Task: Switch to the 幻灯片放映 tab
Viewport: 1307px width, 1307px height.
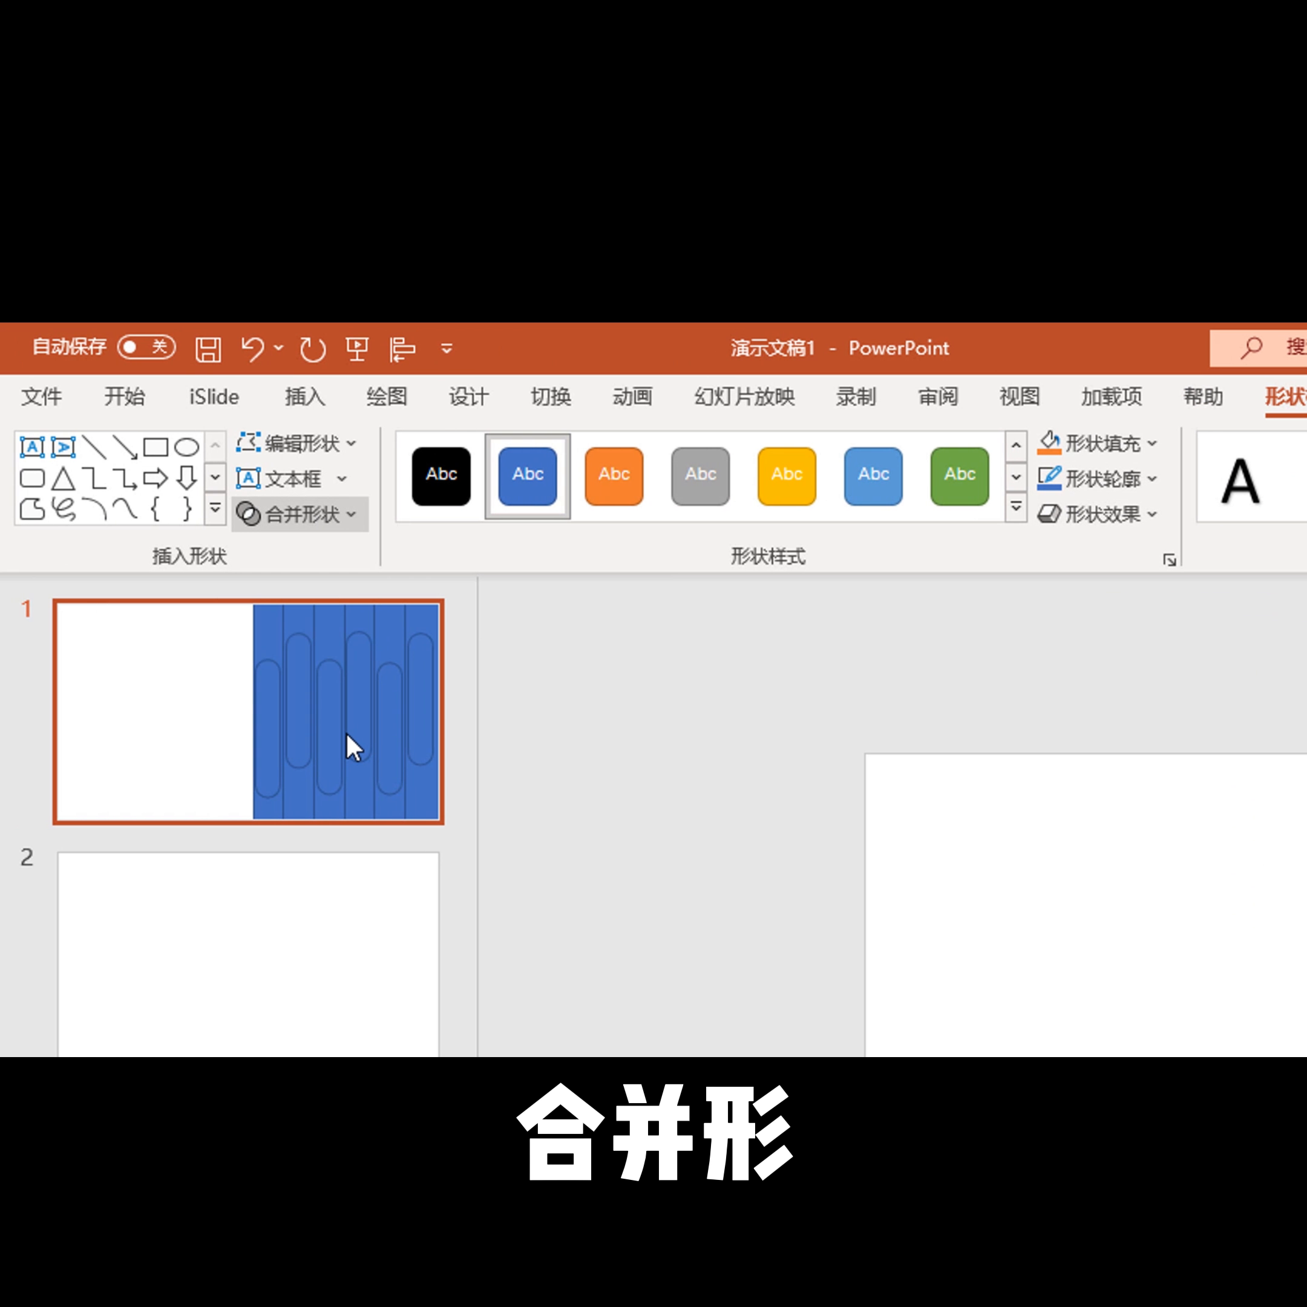Action: click(x=744, y=396)
